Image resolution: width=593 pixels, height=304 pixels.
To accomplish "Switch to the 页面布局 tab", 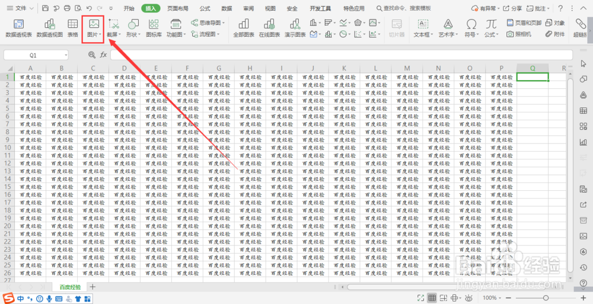I will pos(178,8).
